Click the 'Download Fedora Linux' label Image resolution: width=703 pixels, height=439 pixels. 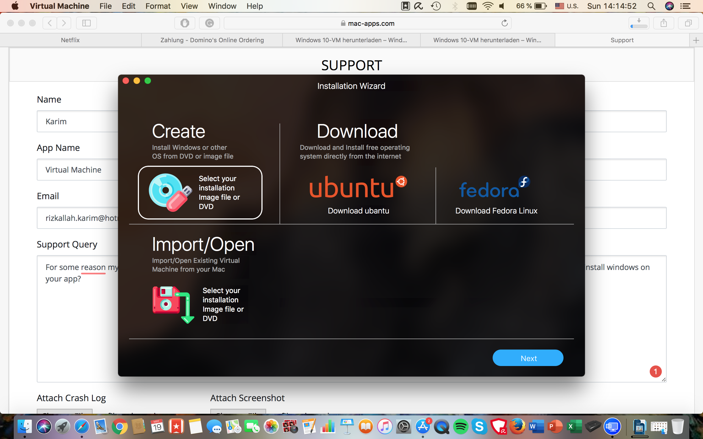point(496,211)
